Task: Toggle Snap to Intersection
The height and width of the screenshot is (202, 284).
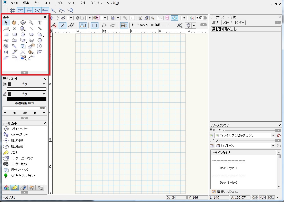Action: 37,10
